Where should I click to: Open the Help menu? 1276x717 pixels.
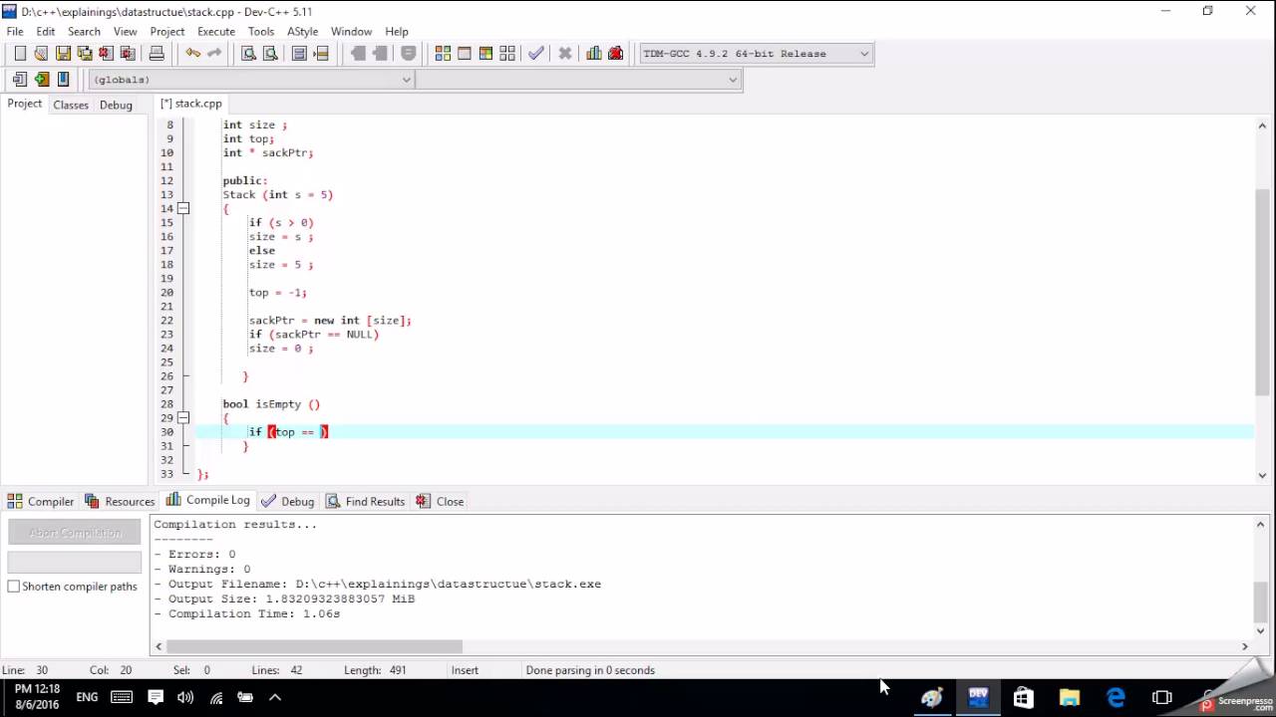point(397,31)
